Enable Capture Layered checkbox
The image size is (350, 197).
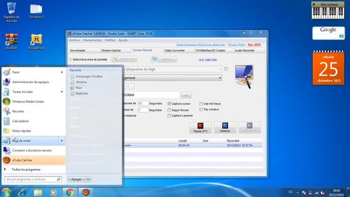coord(169,115)
